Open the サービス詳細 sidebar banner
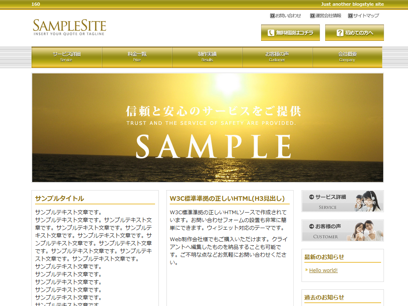The height and width of the screenshot is (306, 408). pyautogui.click(x=343, y=201)
